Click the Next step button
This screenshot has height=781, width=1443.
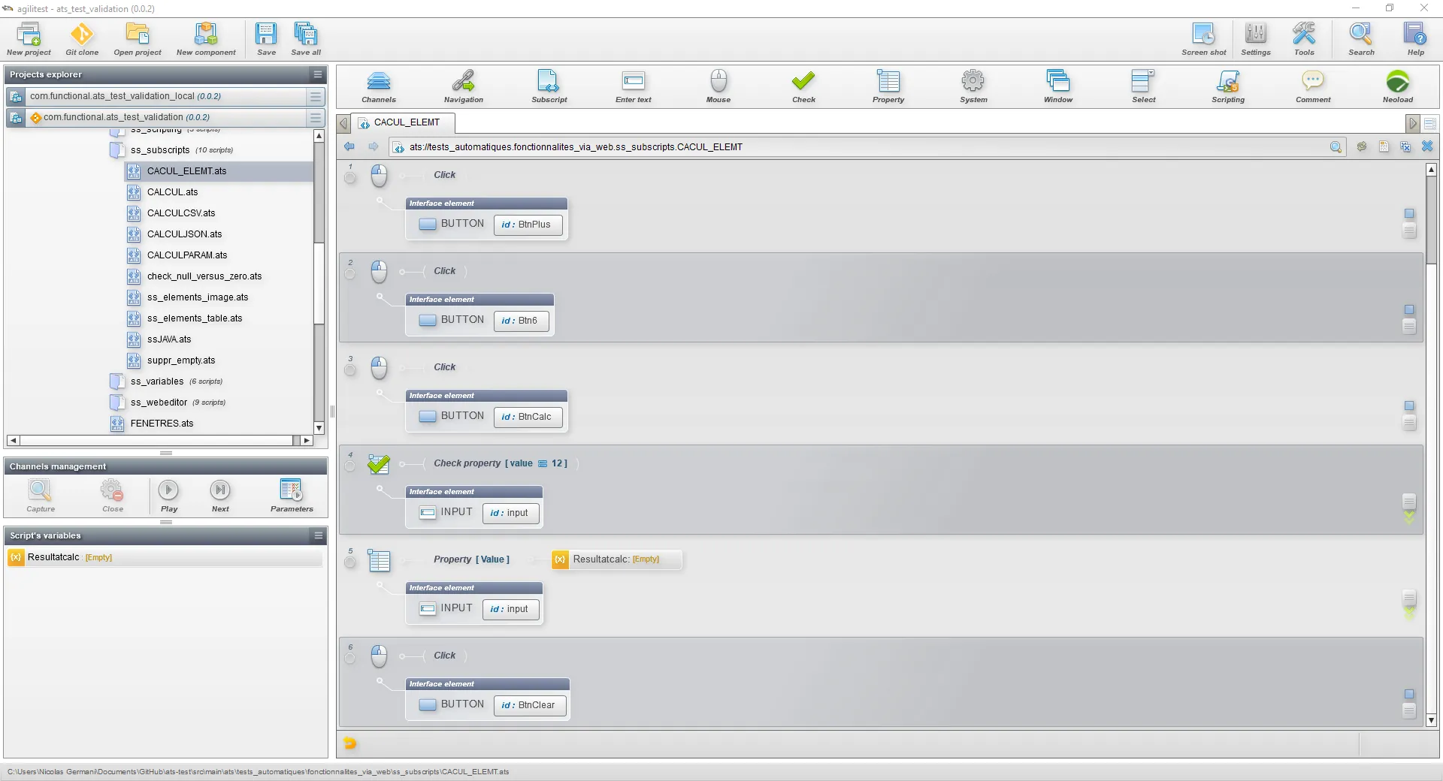[220, 496]
